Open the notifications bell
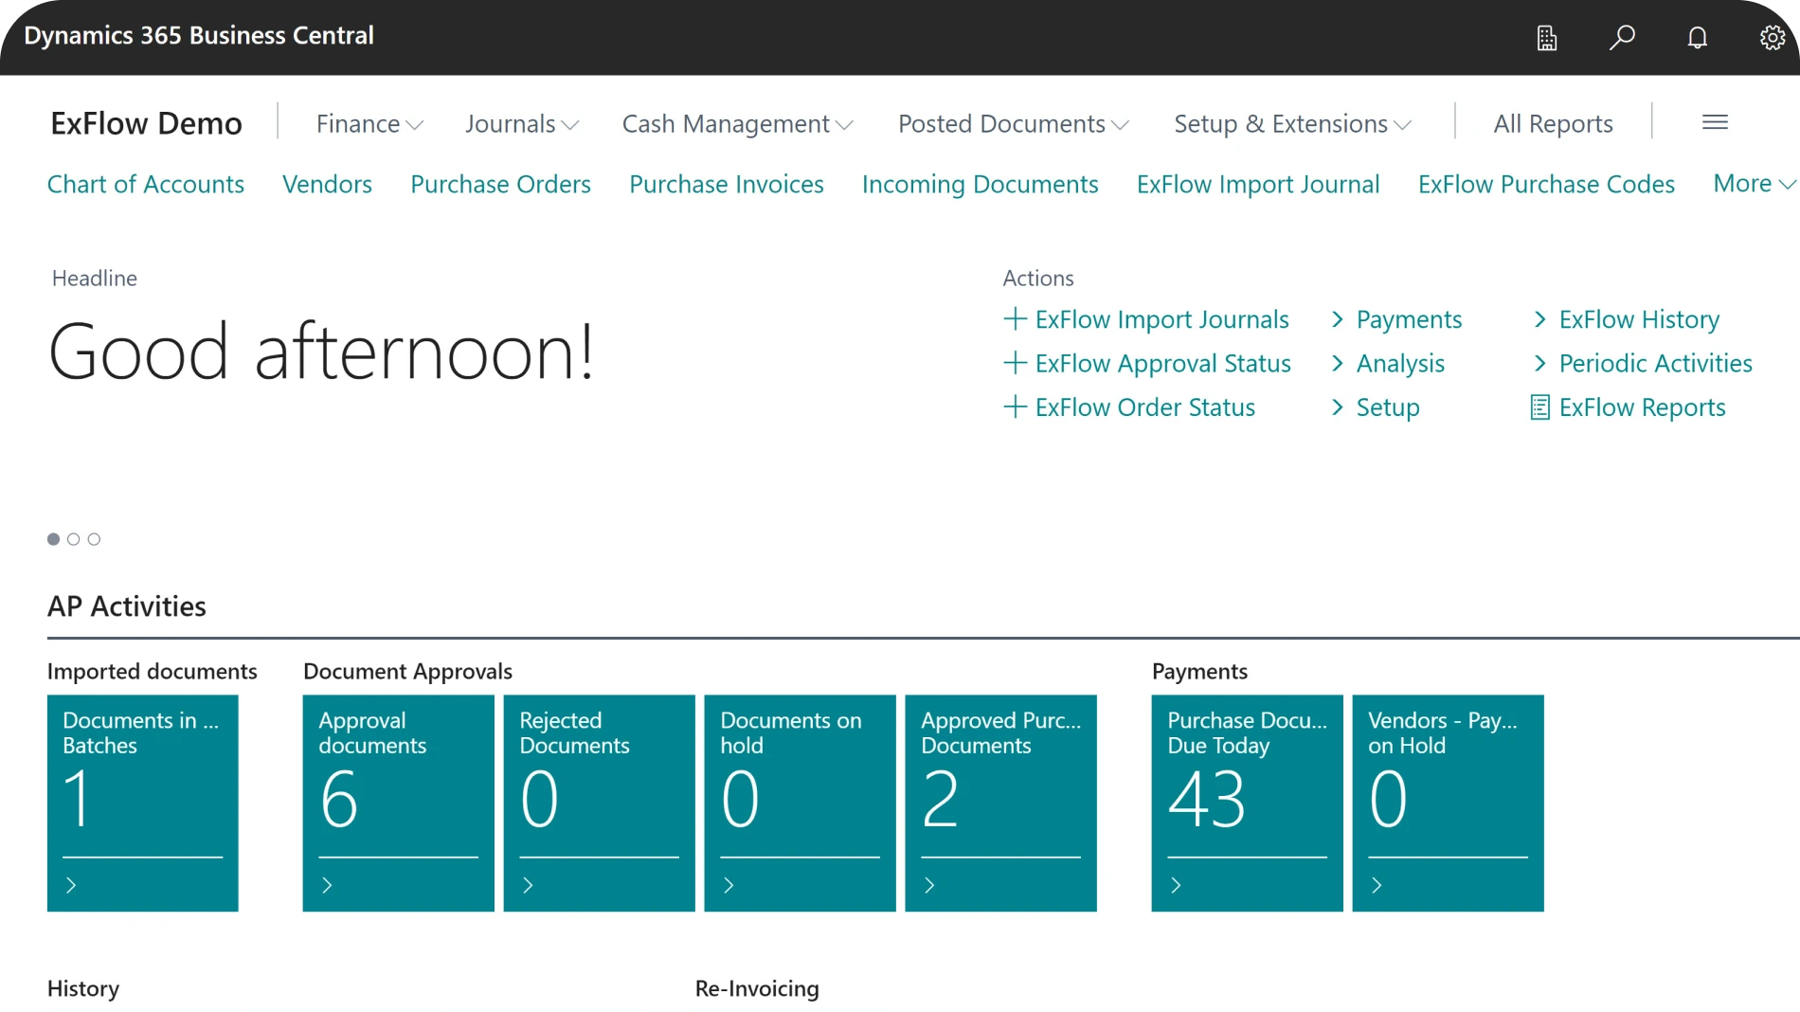The height and width of the screenshot is (1012, 1800). pos(1698,38)
